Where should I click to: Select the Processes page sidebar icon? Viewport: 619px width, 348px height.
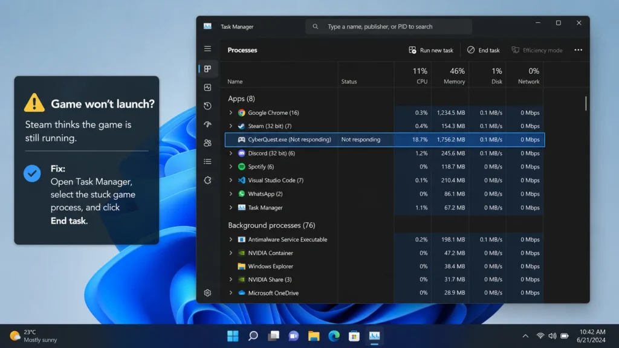click(207, 69)
